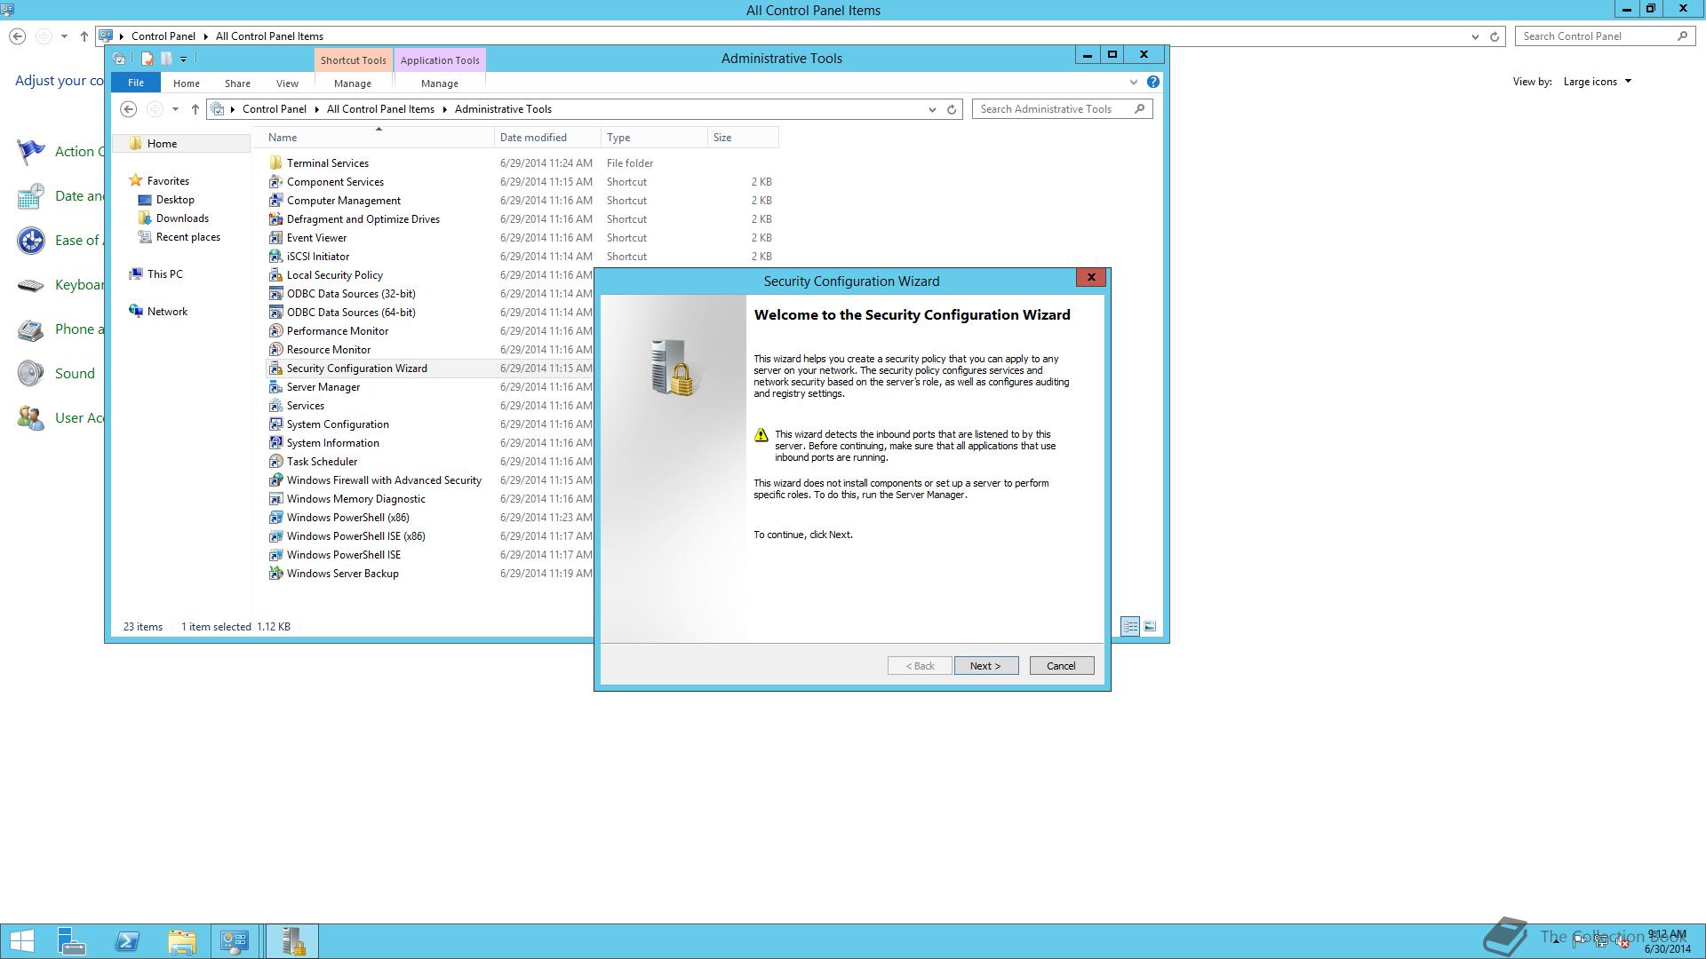Image resolution: width=1706 pixels, height=959 pixels.
Task: Expand the All Control Panel Items breadcrumb arrow
Action: click(445, 109)
